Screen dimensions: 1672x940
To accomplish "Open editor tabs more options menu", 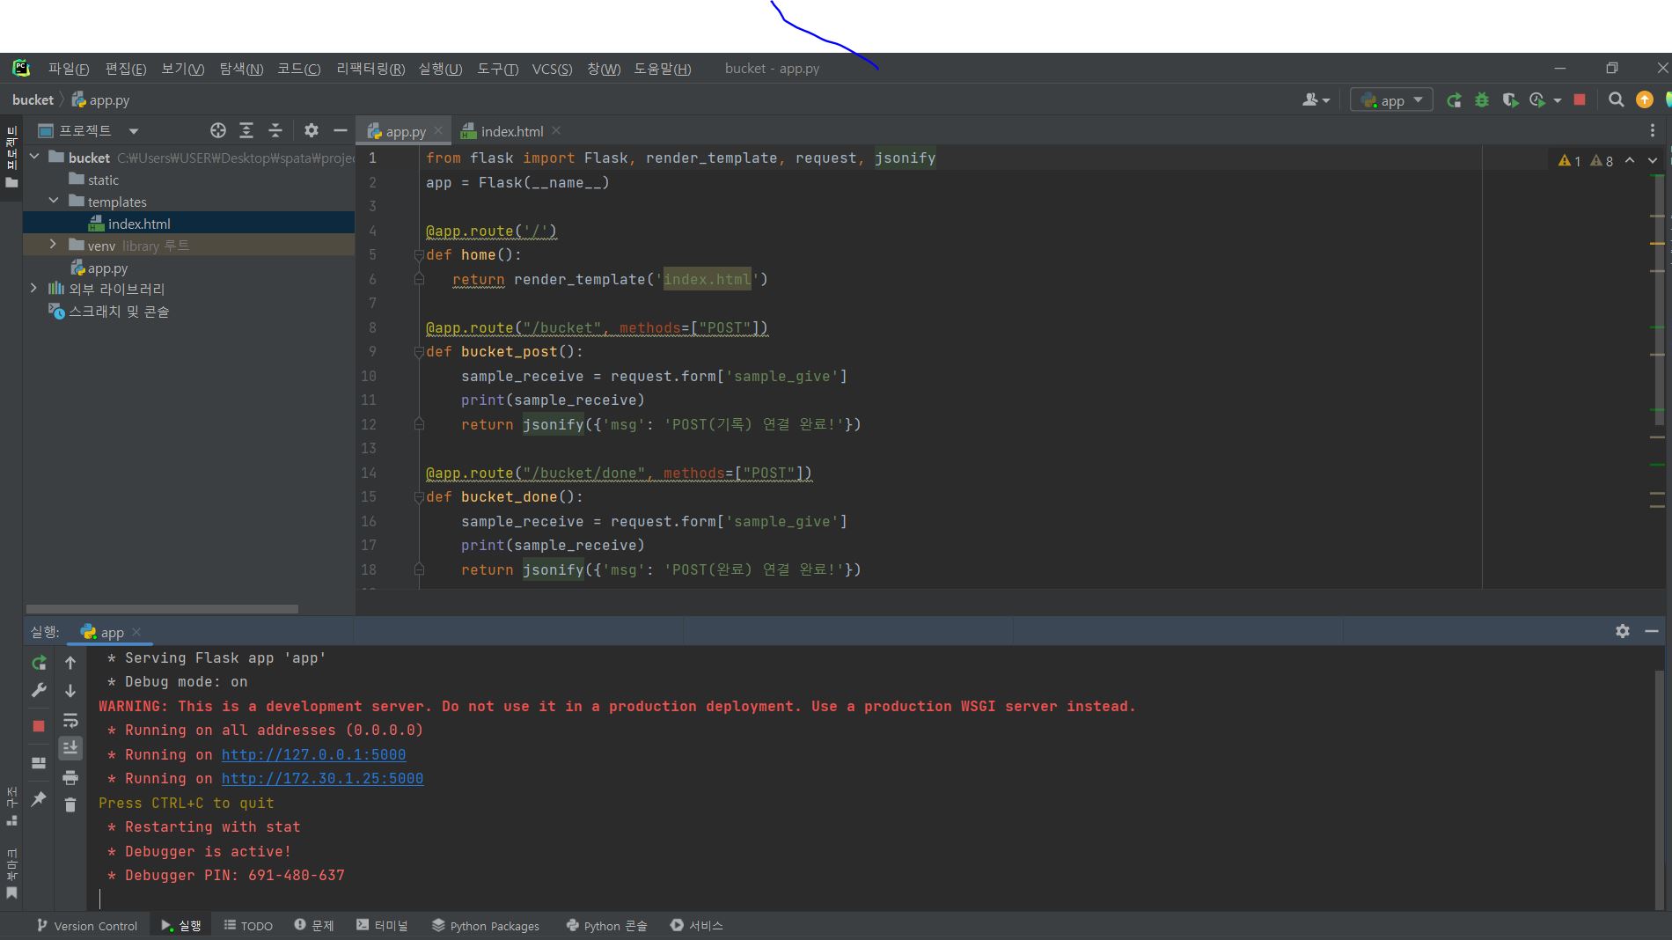I will click(x=1653, y=130).
